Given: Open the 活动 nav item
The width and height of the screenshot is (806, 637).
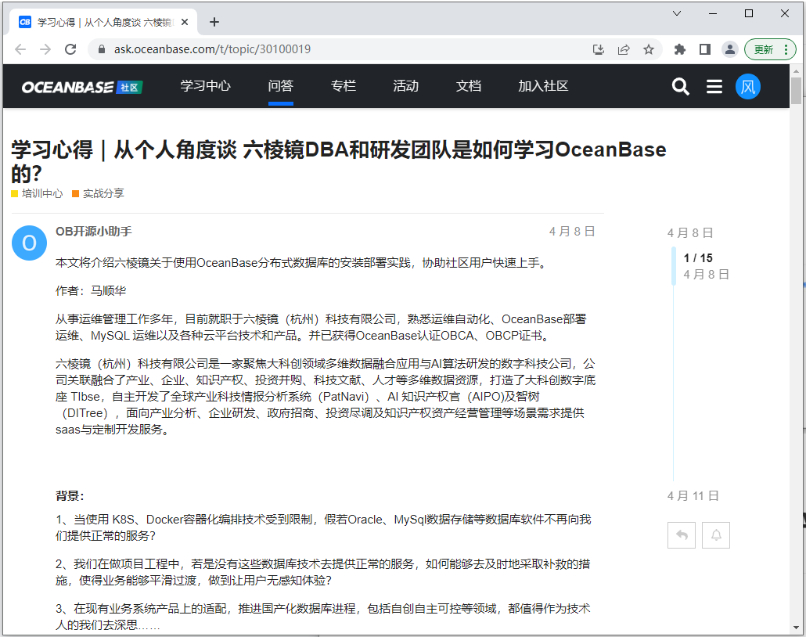Looking at the screenshot, I should click(x=406, y=86).
